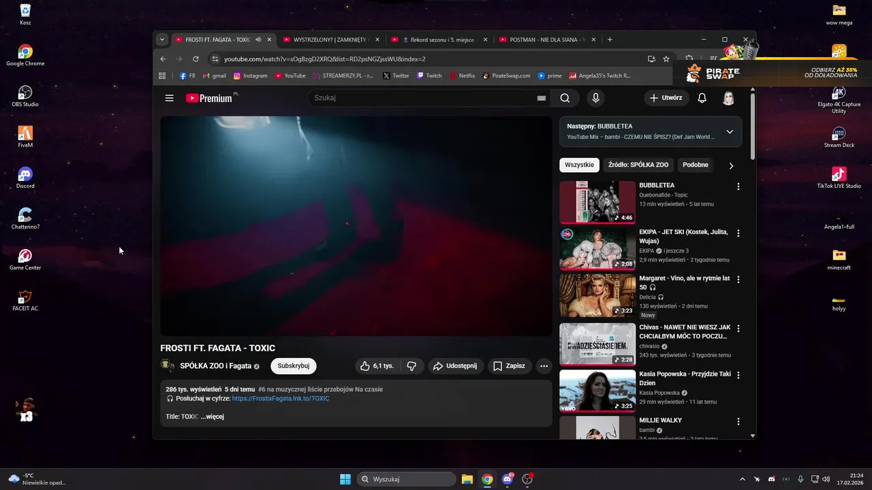
Task: Reload the page with refresh icon
Action: click(x=196, y=59)
